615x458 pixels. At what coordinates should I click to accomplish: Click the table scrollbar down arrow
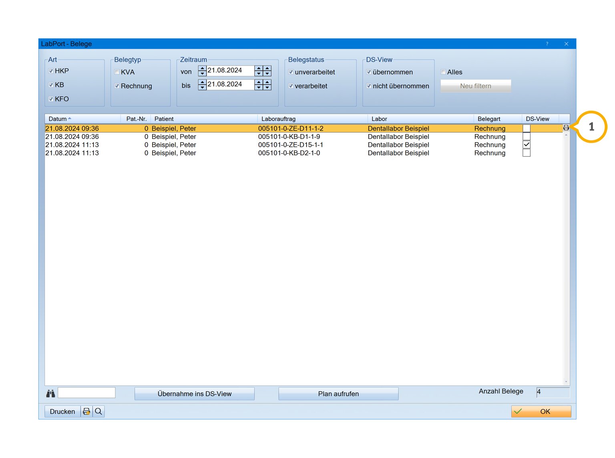[x=566, y=382]
